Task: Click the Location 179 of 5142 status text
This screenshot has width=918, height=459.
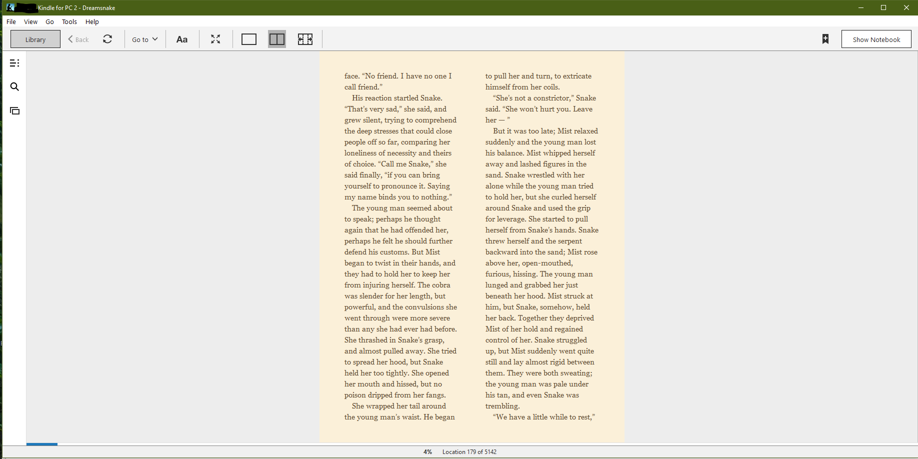Action: (x=469, y=451)
